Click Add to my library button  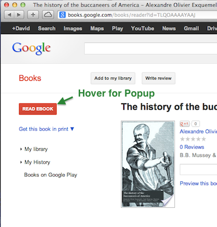tap(113, 79)
